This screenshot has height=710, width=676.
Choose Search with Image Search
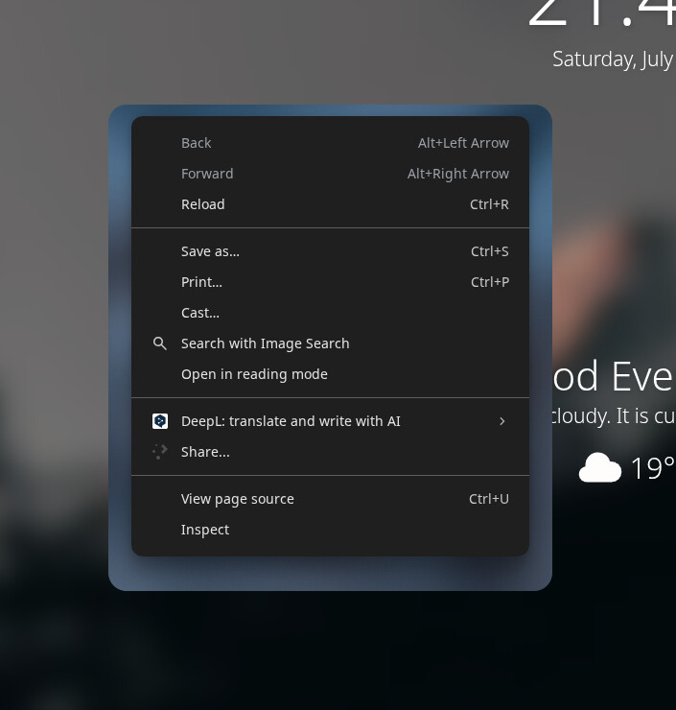330,343
